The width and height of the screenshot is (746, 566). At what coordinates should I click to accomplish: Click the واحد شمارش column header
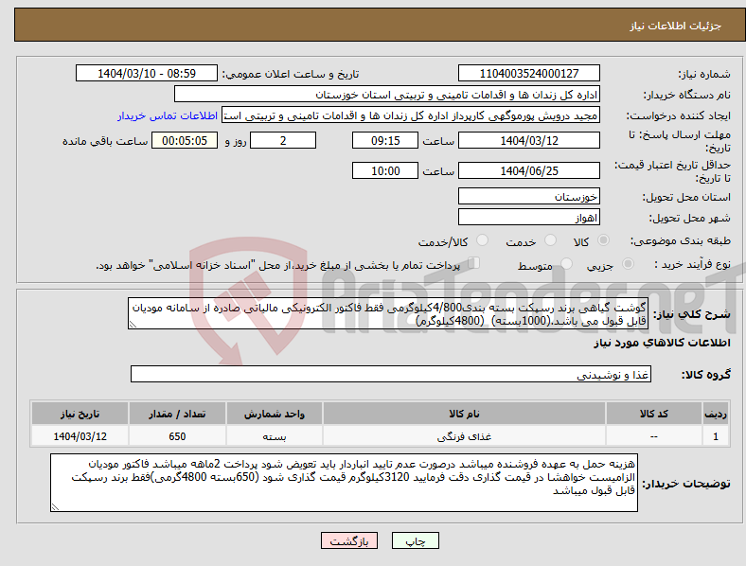(x=275, y=414)
